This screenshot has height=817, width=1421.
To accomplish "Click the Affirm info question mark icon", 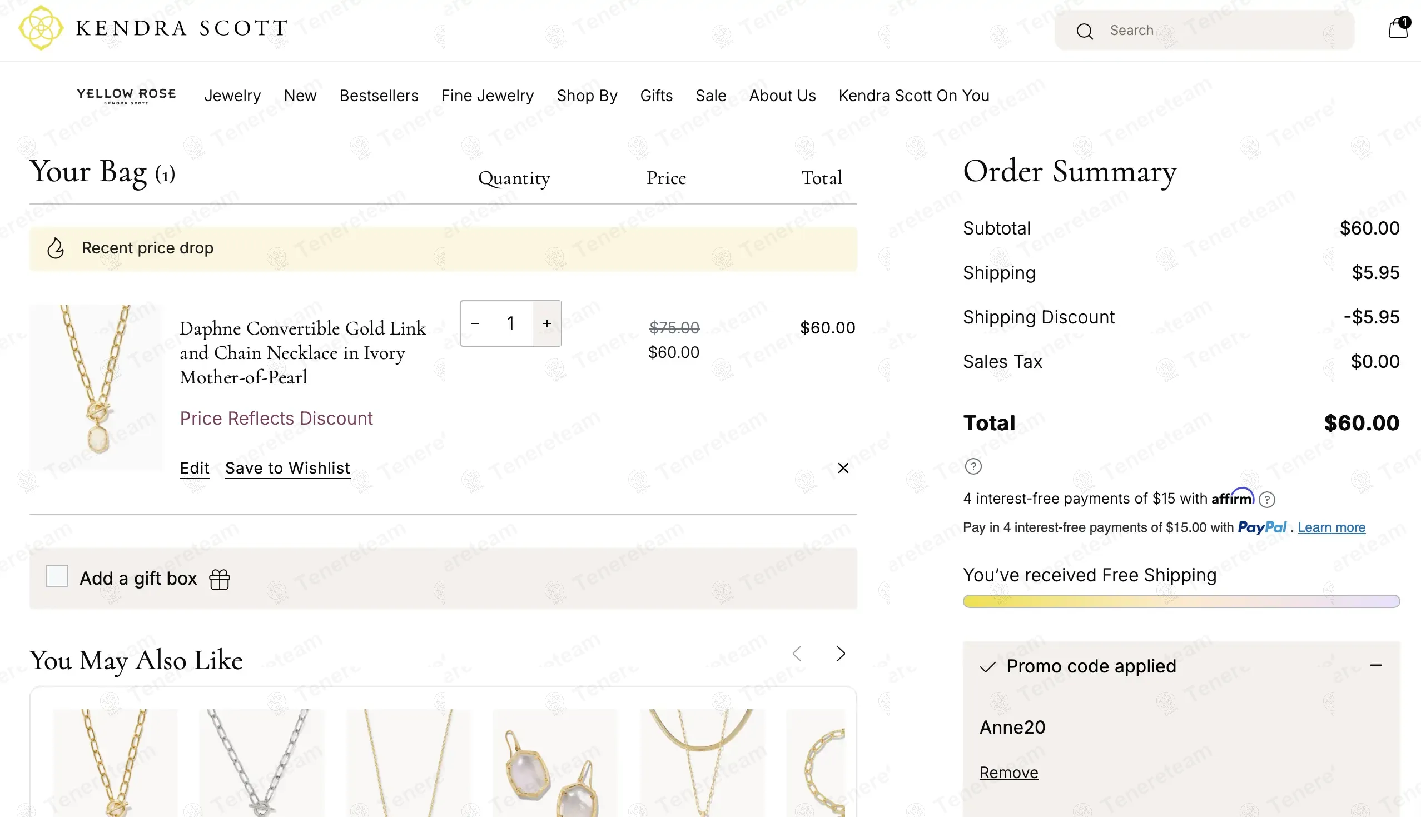I will click(1266, 500).
